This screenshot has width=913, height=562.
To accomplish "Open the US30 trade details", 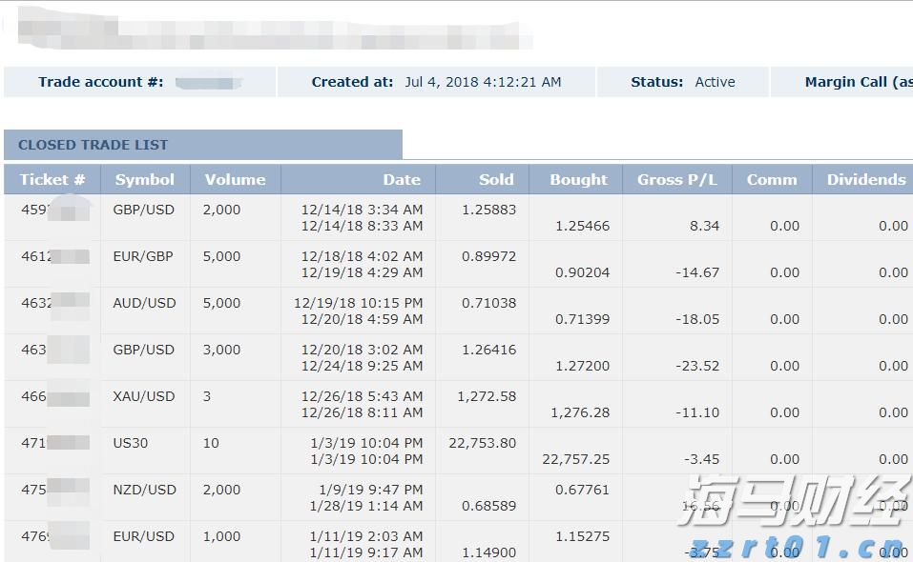I will pos(144,443).
